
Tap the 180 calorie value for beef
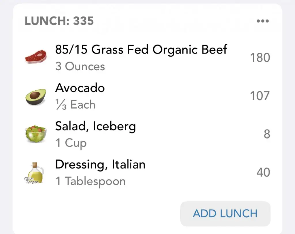pyautogui.click(x=260, y=58)
